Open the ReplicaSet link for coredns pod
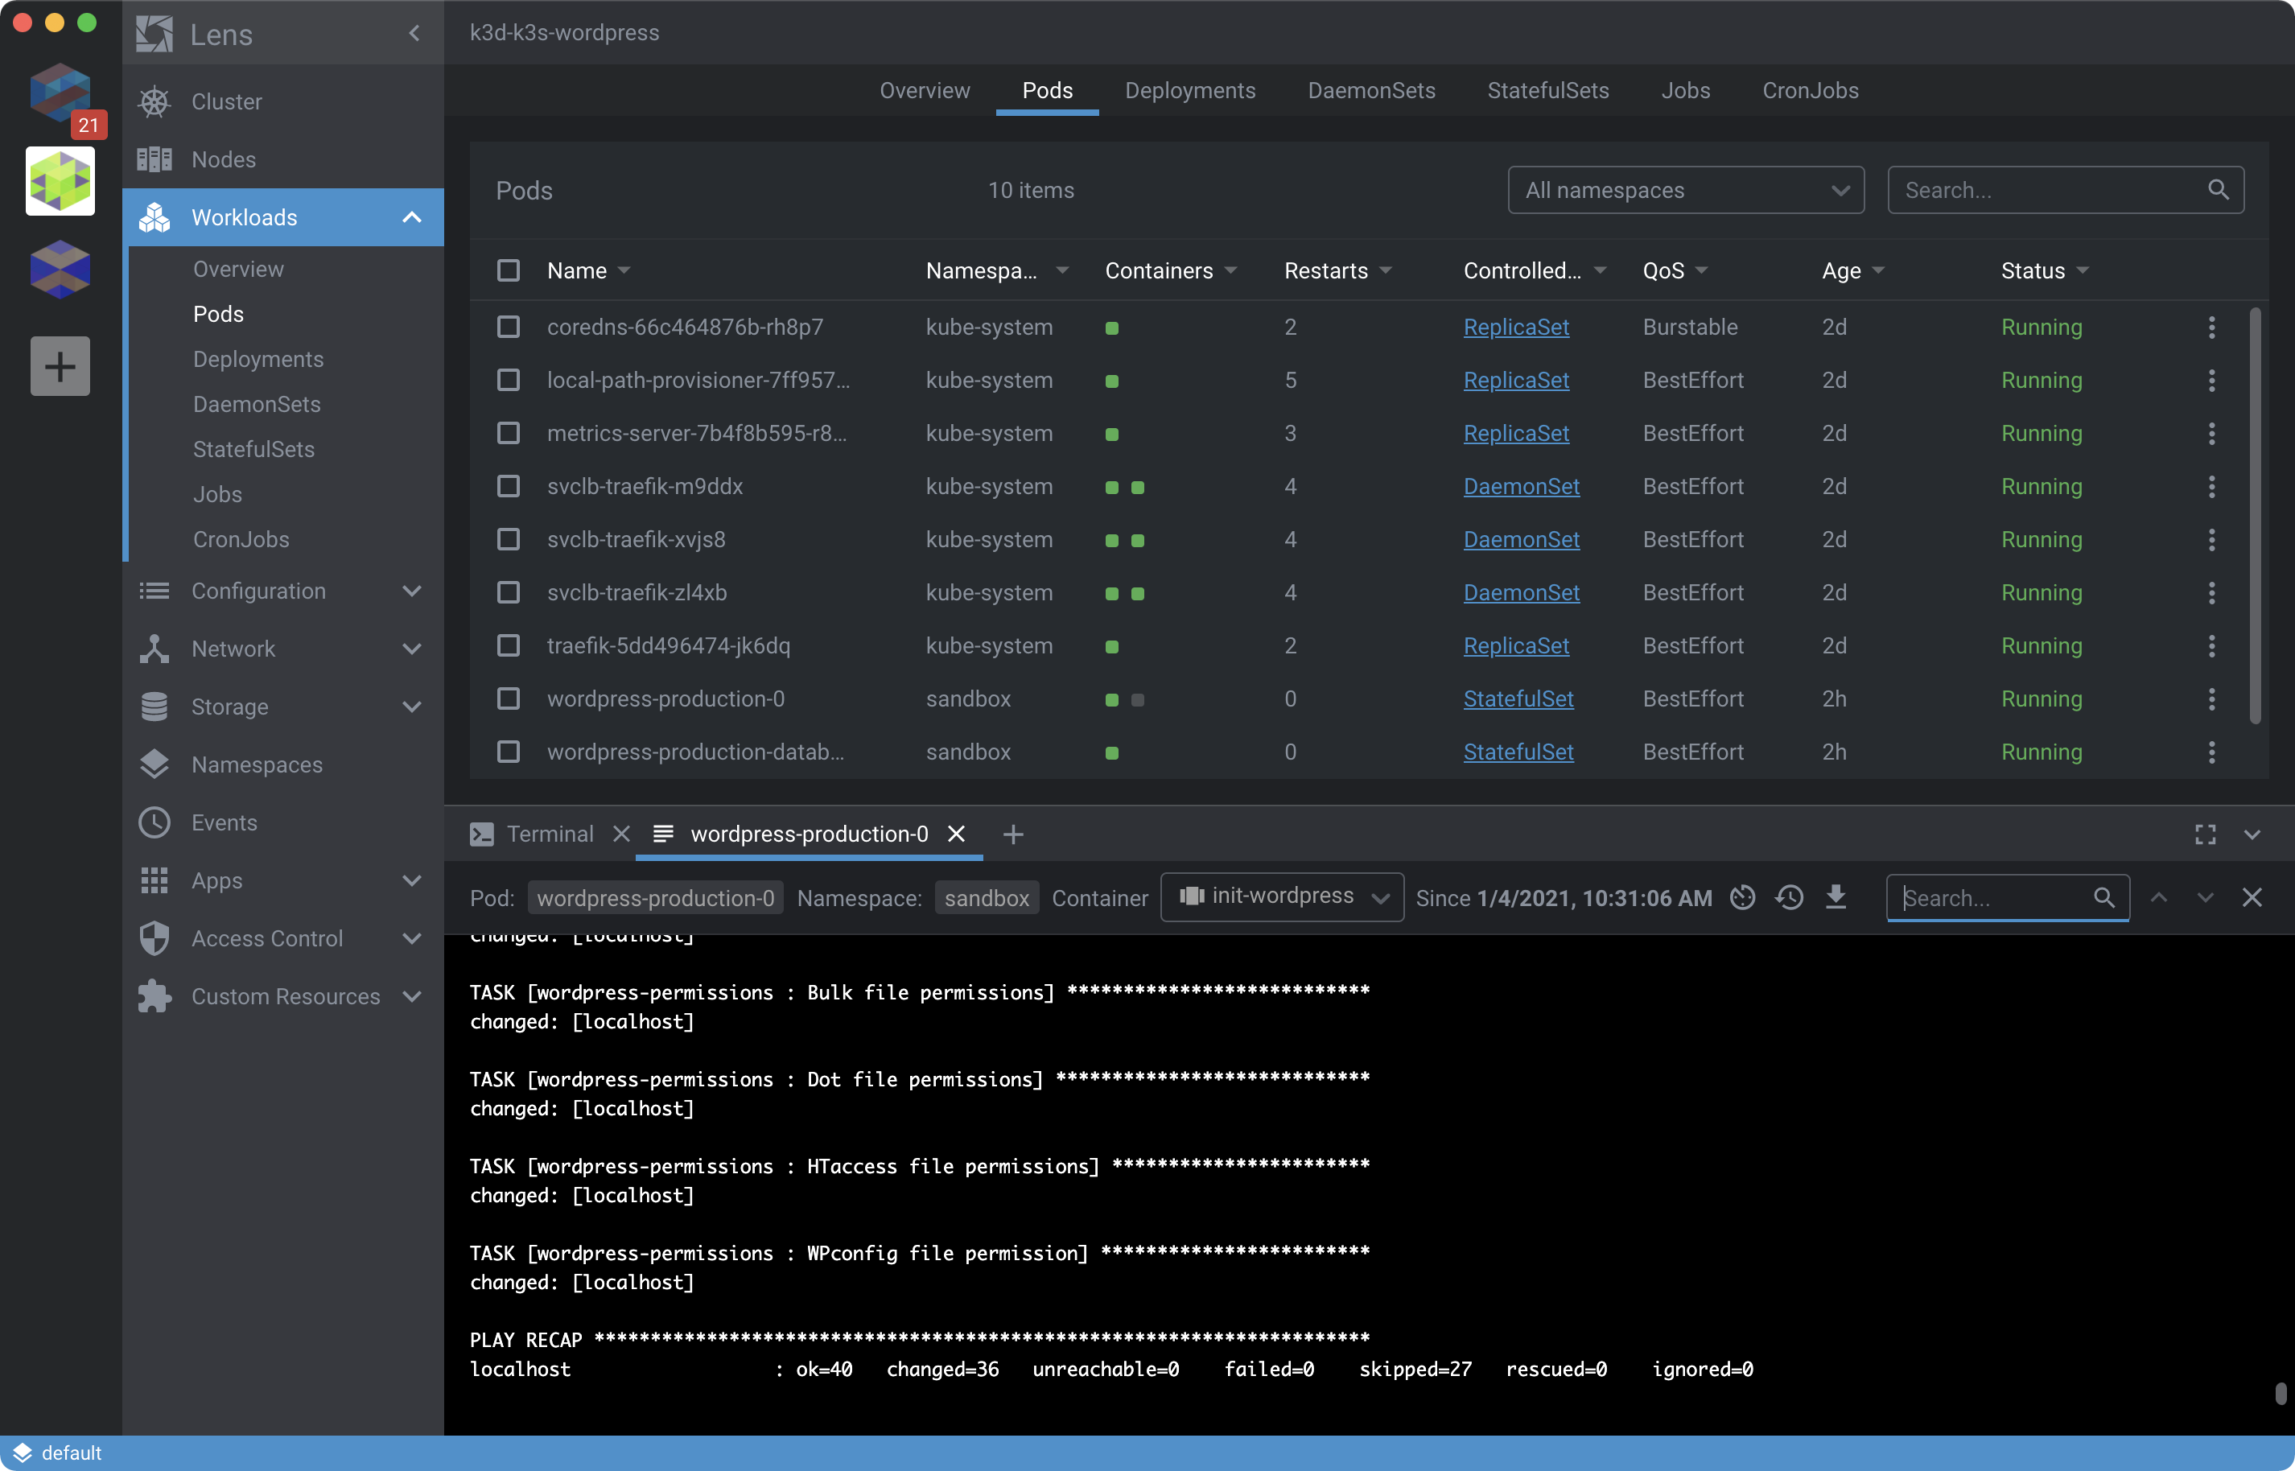 click(x=1516, y=328)
